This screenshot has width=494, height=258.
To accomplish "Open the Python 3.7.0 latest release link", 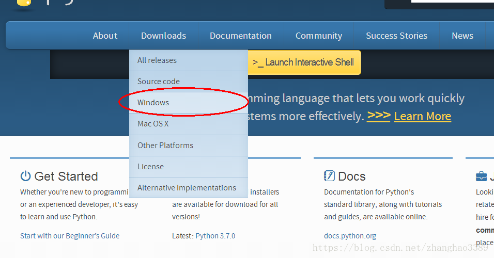I will point(215,236).
